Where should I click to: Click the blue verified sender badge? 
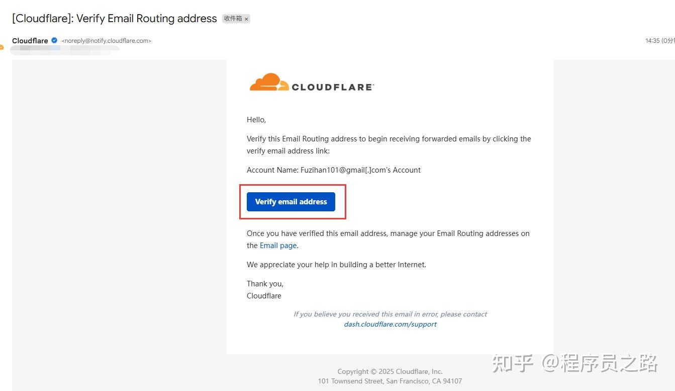point(54,40)
